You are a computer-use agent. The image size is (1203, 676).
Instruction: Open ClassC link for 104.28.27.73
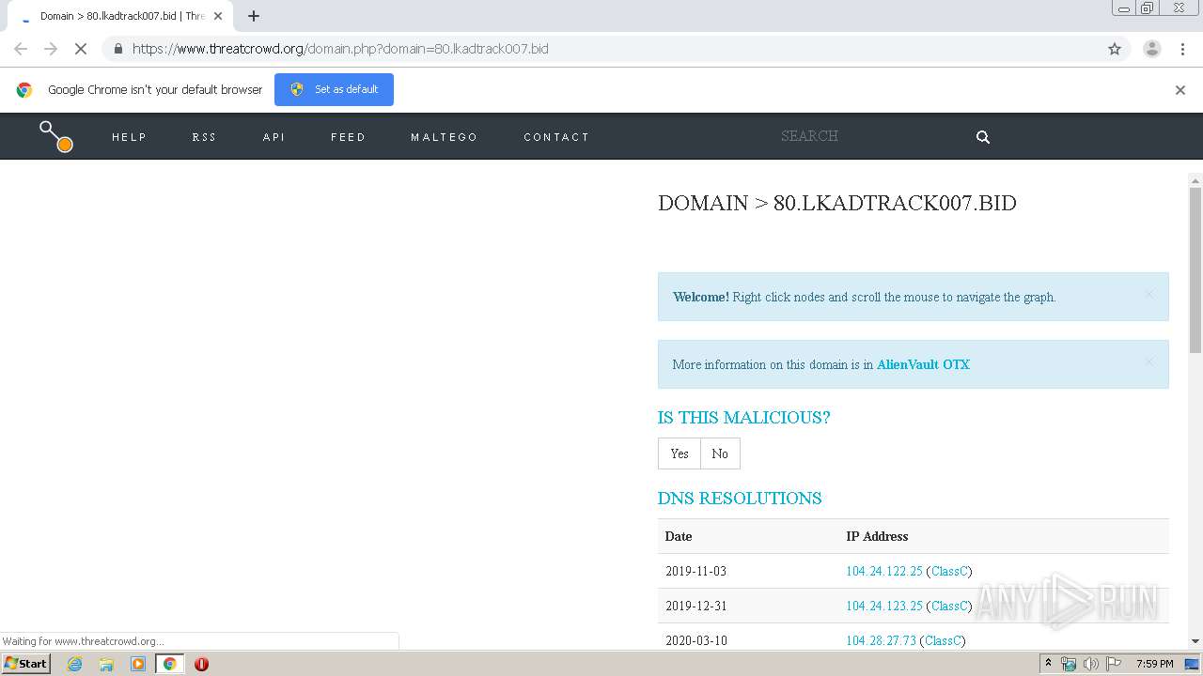click(943, 640)
